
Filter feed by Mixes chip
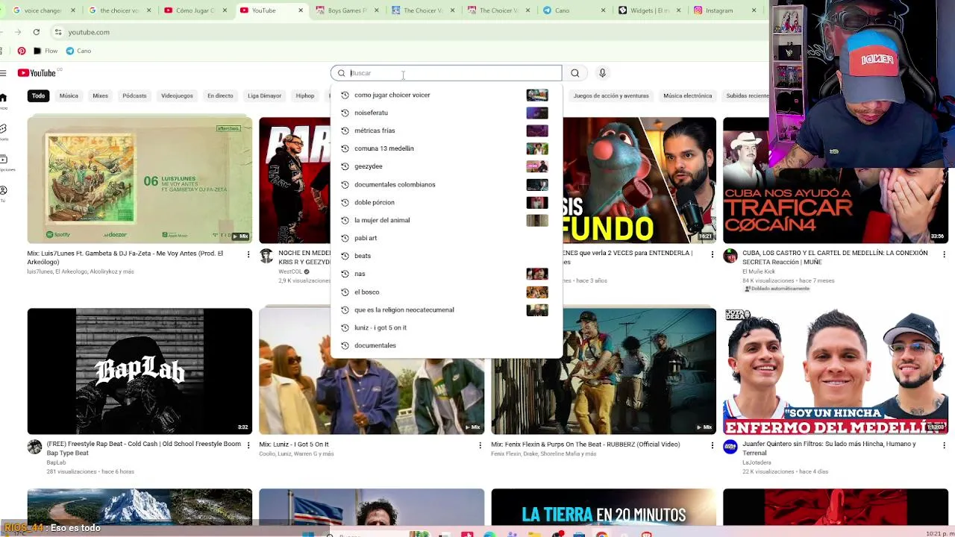point(100,95)
